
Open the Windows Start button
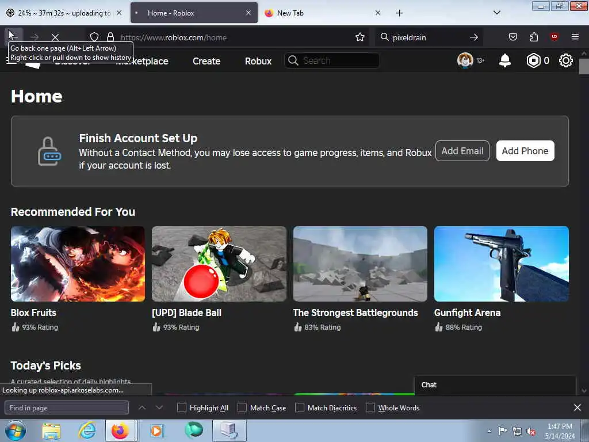[x=16, y=430]
